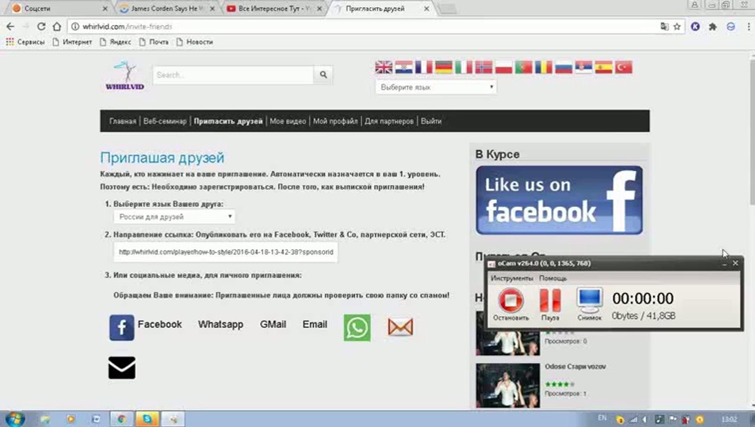Select the Russian flag language
755x427 pixels.
click(x=563, y=67)
